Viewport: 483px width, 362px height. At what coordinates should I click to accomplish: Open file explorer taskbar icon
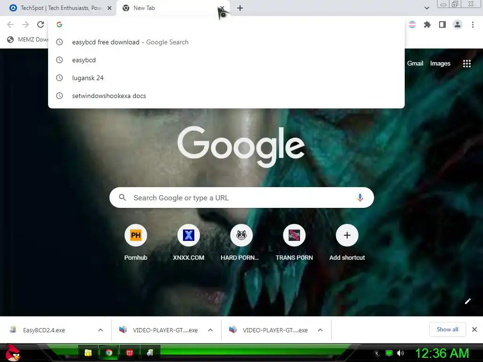[x=88, y=353]
